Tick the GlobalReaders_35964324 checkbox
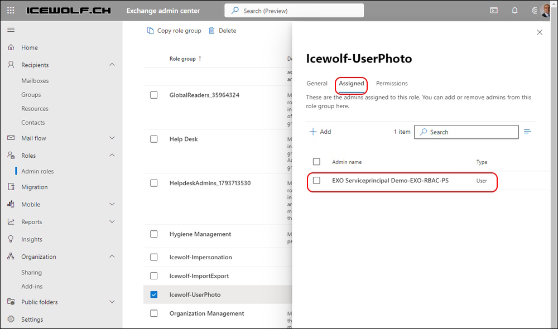The height and width of the screenshot is (329, 558). 154,95
